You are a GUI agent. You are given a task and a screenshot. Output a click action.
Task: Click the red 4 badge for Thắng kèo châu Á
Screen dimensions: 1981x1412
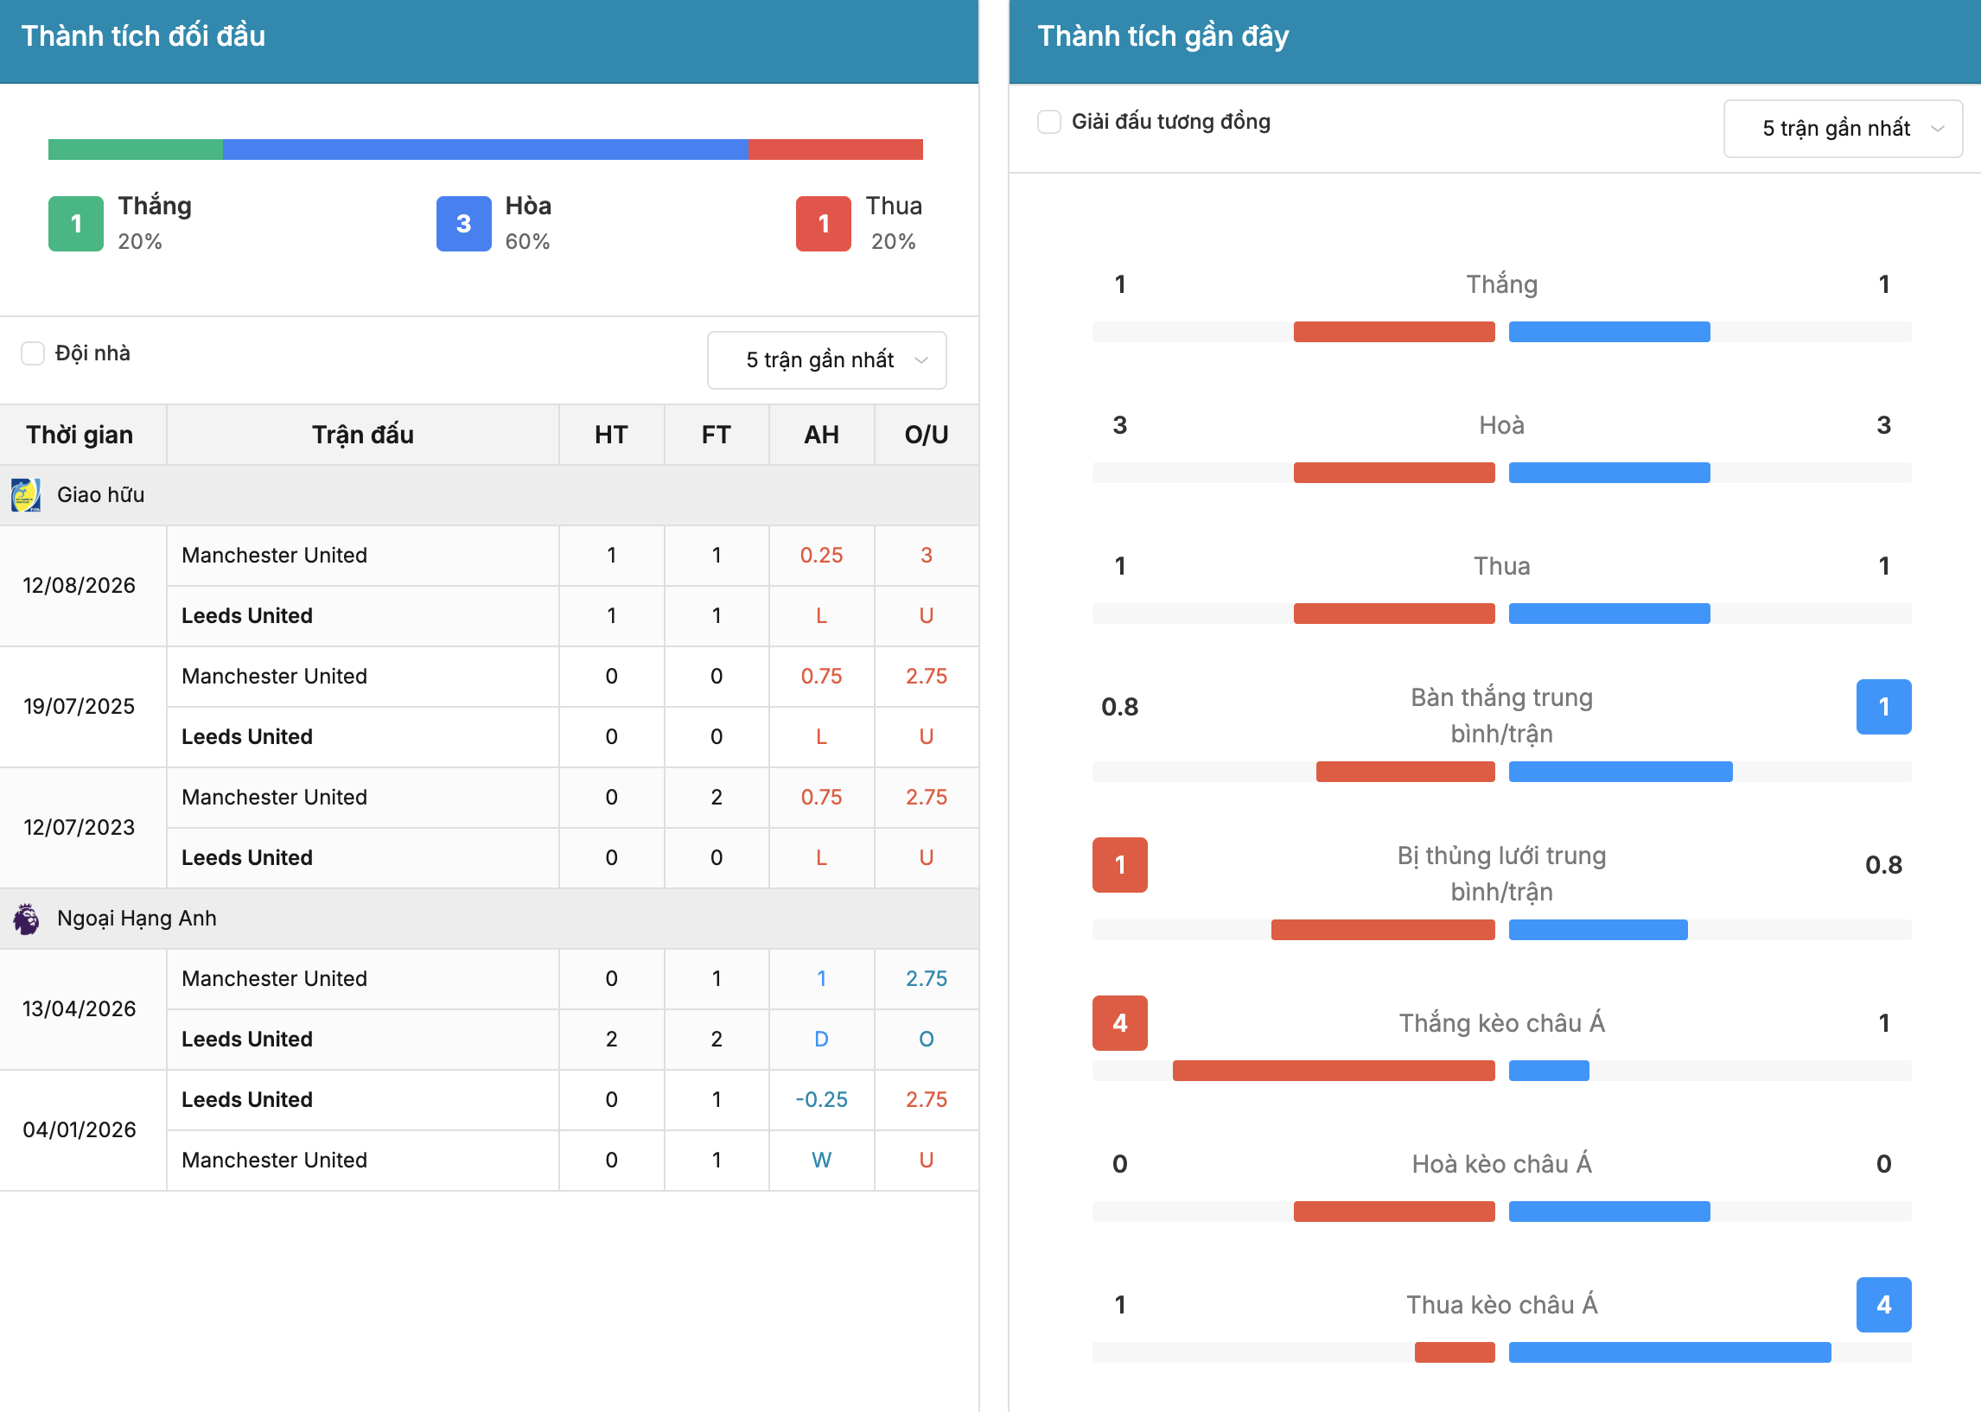click(x=1119, y=1022)
